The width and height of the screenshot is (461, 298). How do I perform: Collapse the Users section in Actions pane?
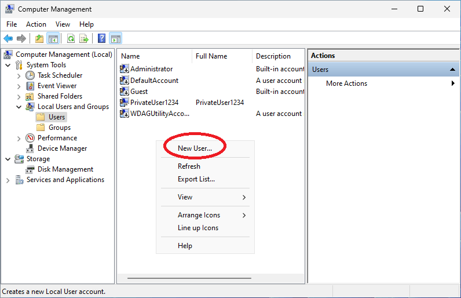(452, 70)
